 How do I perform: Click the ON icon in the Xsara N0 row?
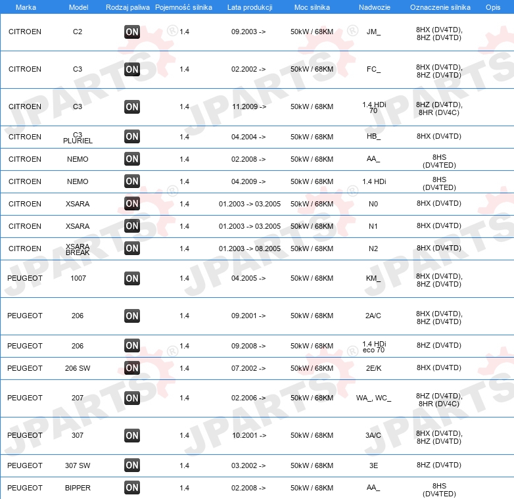(132, 203)
